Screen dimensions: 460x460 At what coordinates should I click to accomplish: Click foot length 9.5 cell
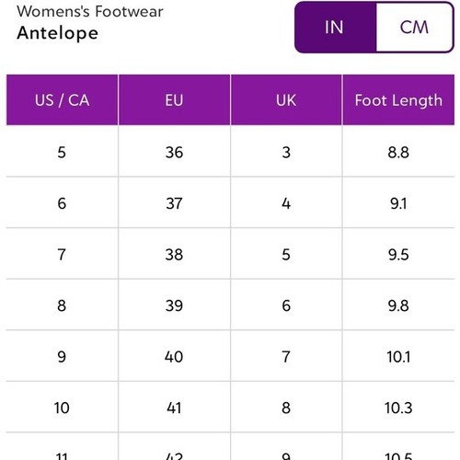point(398,254)
